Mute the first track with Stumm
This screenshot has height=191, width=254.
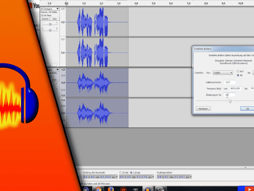[45, 18]
